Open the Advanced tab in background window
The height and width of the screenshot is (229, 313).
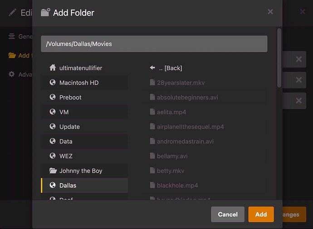click(x=20, y=75)
